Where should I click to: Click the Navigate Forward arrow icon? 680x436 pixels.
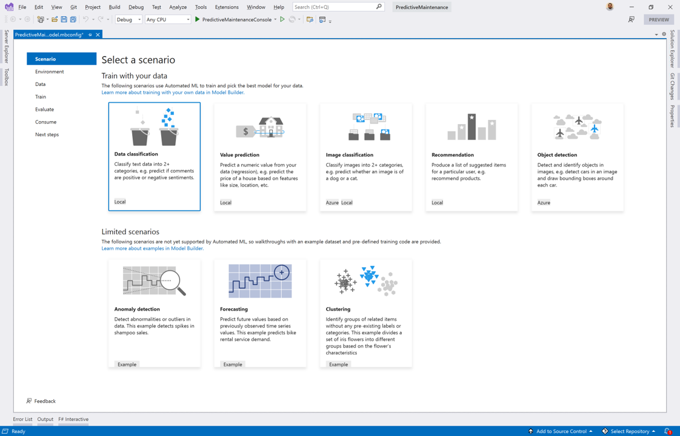pyautogui.click(x=27, y=19)
